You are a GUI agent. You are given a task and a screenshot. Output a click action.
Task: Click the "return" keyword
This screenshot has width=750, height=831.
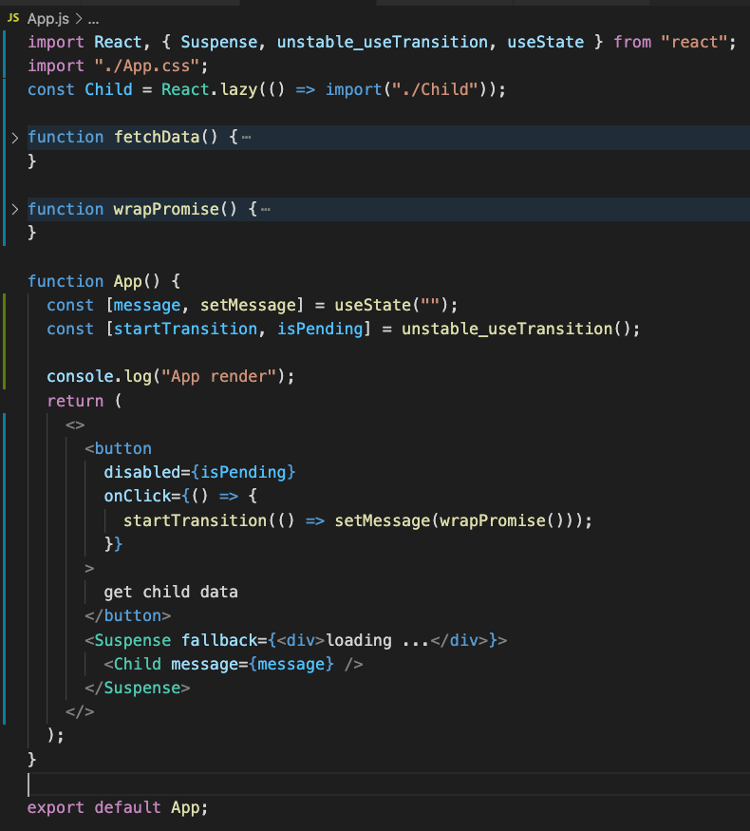coord(75,401)
